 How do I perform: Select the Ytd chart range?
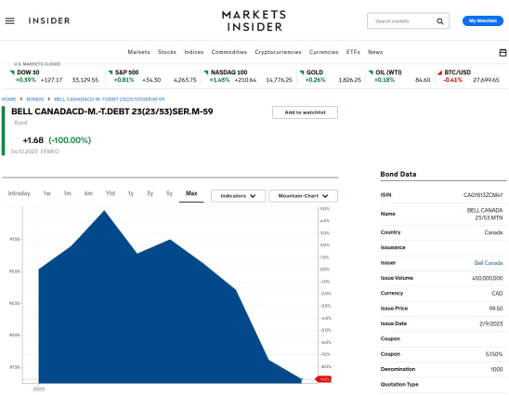(x=110, y=193)
